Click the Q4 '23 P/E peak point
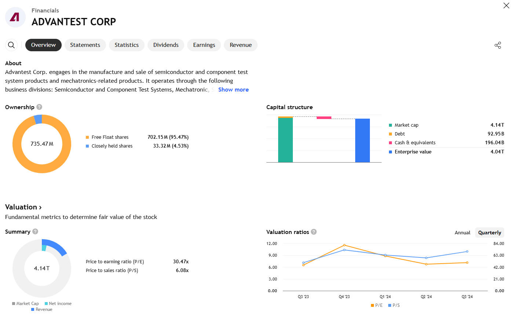513x316 pixels. [344, 245]
